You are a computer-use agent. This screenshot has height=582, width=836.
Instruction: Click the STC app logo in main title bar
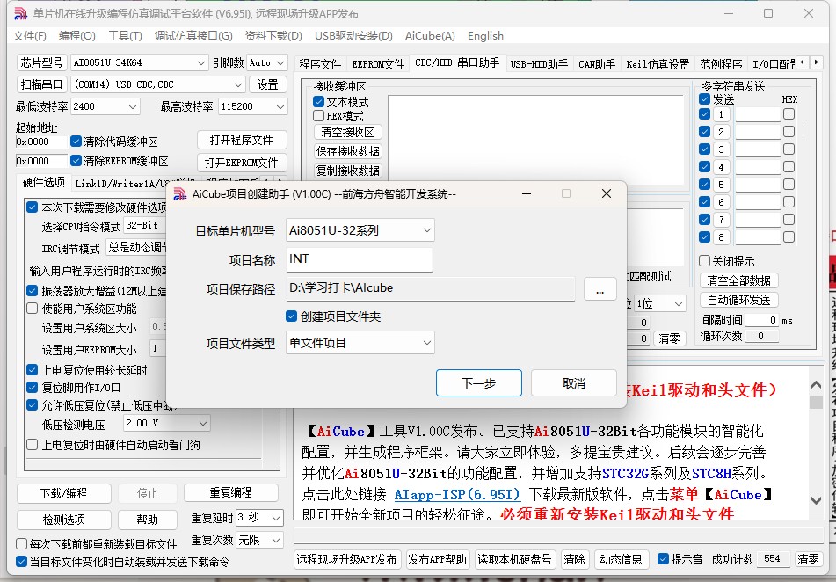[x=20, y=13]
